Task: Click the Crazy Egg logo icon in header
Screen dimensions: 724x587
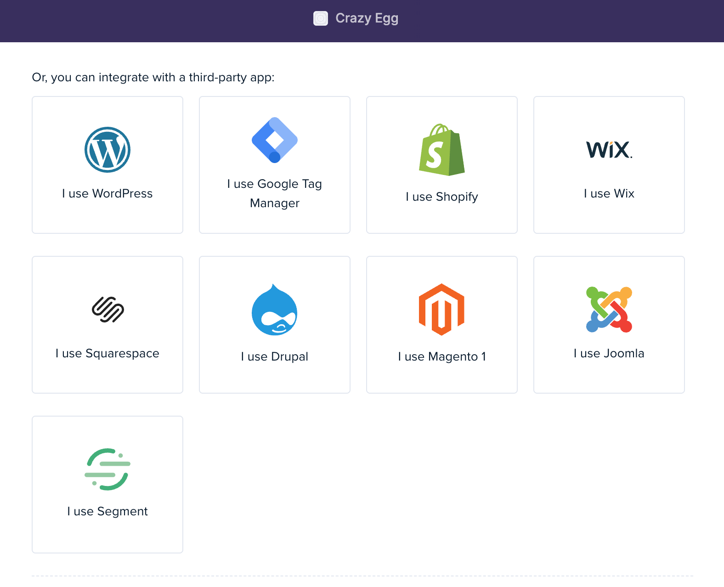Action: click(x=321, y=18)
